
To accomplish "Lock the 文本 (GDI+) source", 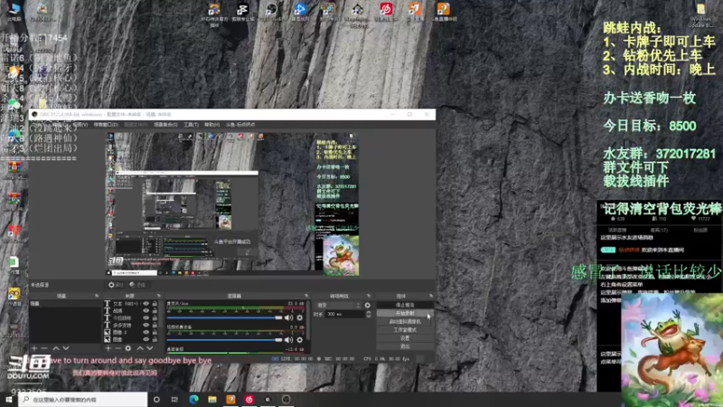I will [x=155, y=304].
